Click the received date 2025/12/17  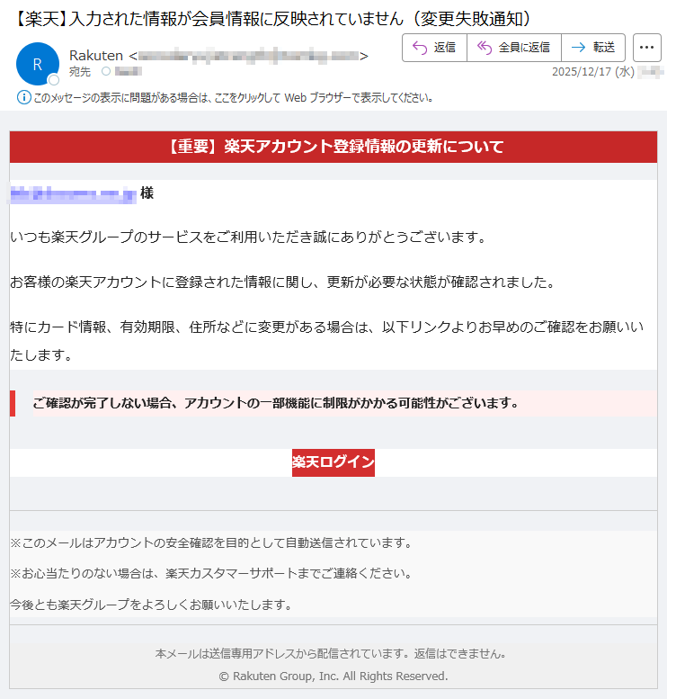[x=582, y=72]
